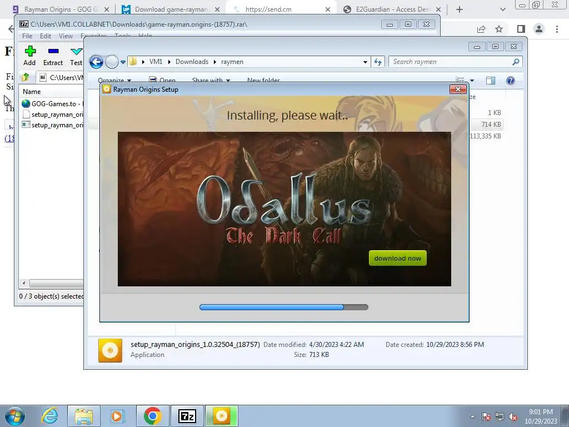
Task: Open Chrome profile icon
Action: pos(539,29)
